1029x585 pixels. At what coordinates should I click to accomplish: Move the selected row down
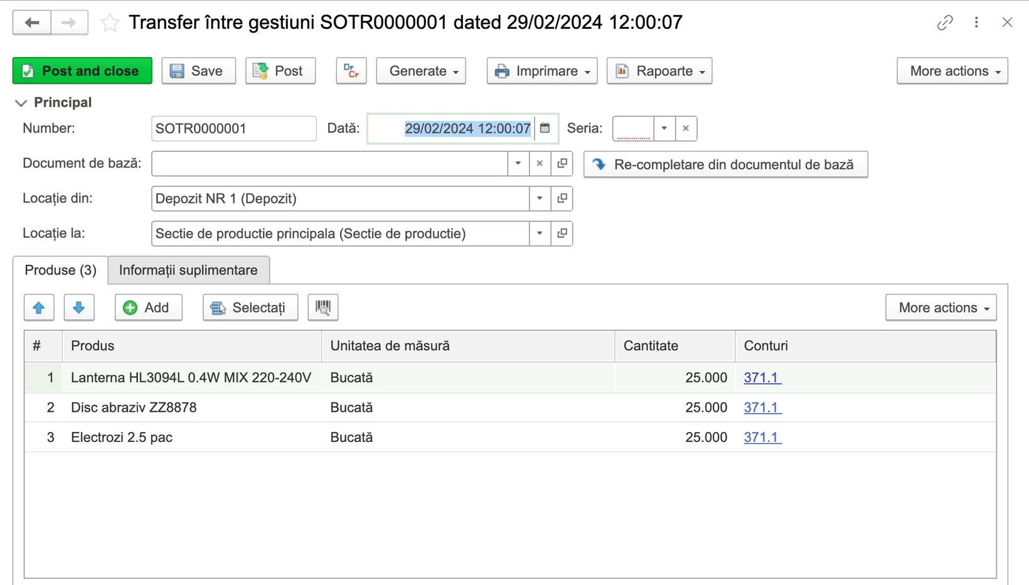79,308
